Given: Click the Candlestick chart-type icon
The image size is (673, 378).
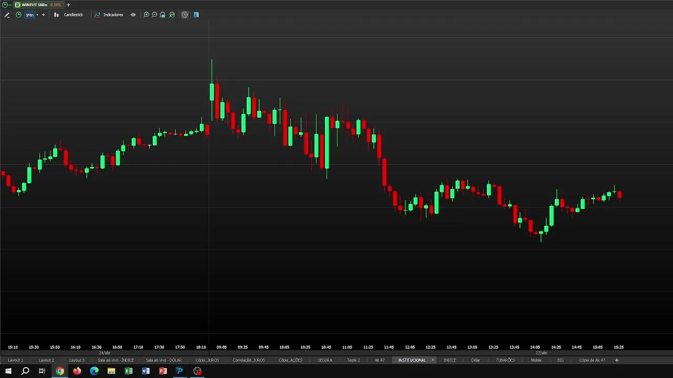Looking at the screenshot, I should coord(56,15).
